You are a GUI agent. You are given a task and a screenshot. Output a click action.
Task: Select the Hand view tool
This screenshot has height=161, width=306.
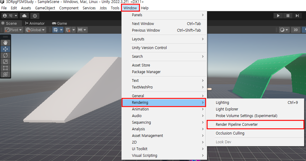5,43
